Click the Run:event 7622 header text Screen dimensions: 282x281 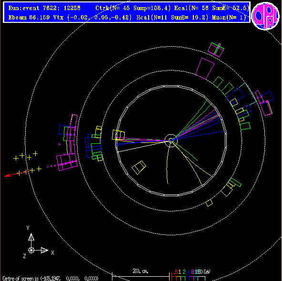point(44,8)
